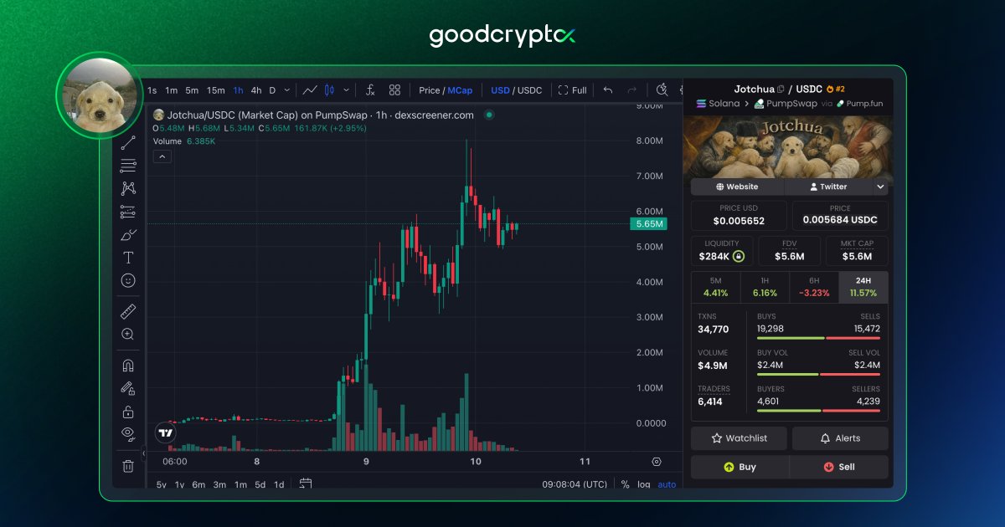
Task: Toggle log scale
Action: [x=643, y=484]
